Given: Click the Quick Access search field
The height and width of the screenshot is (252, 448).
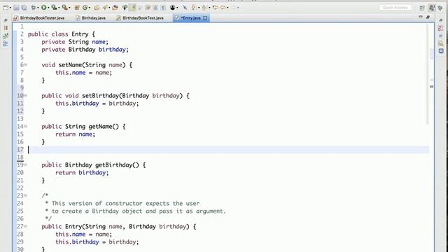Looking at the screenshot, I should point(395,8).
